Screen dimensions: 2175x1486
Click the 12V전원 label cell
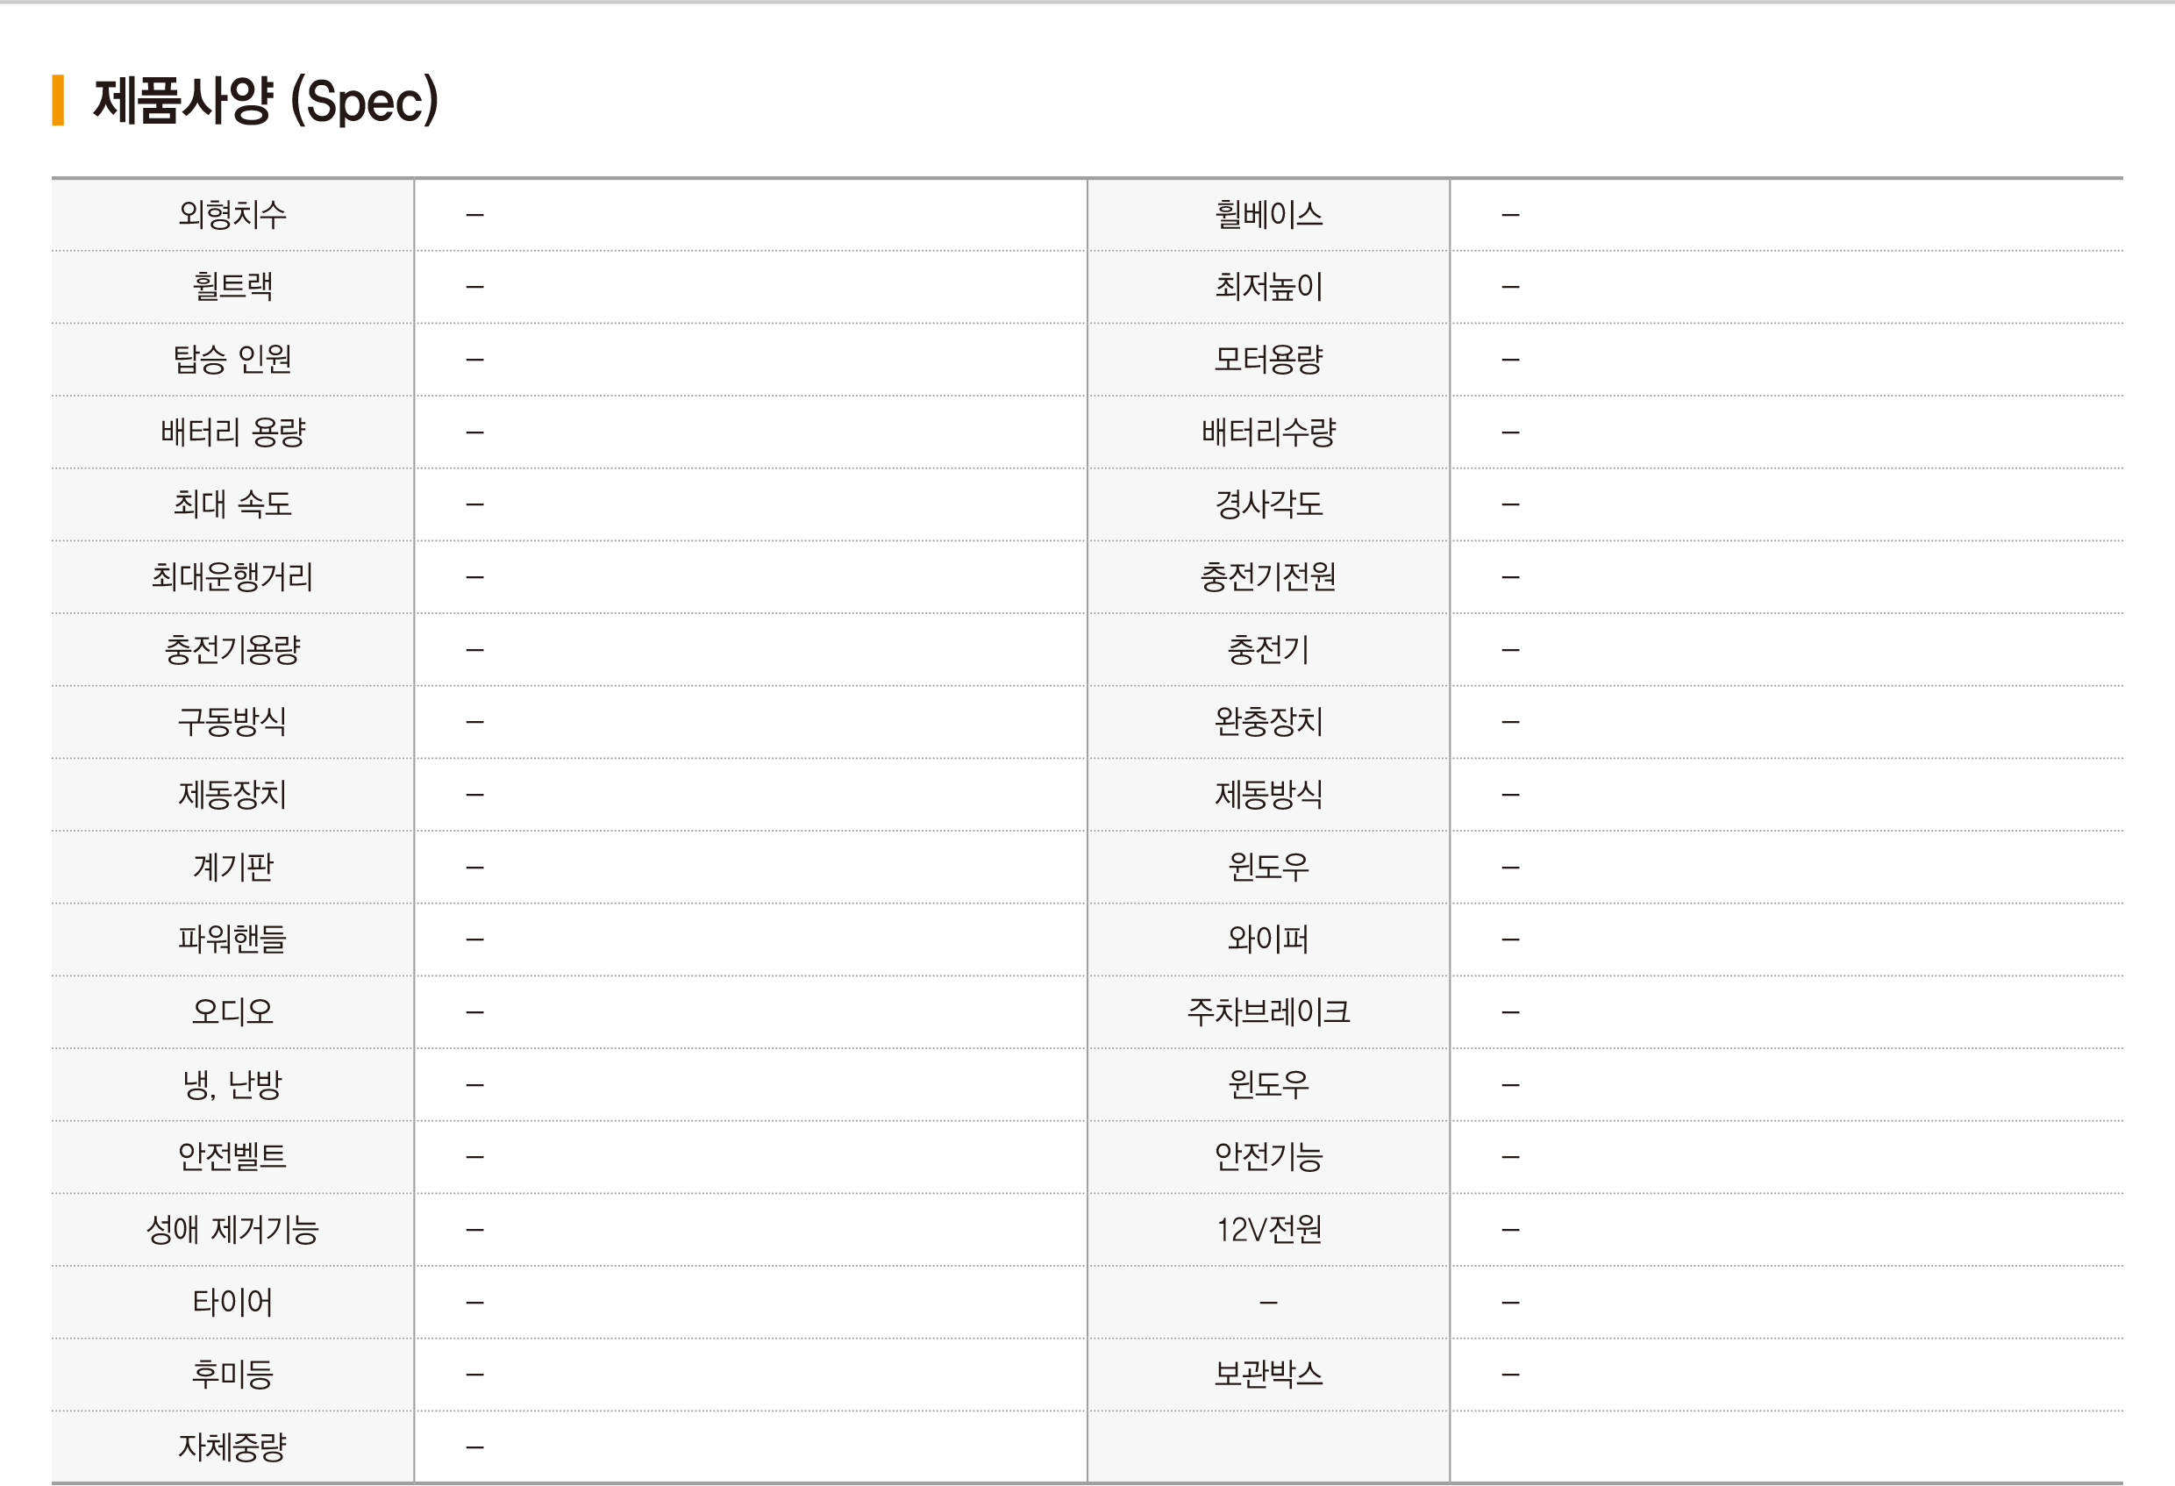coord(1268,1230)
